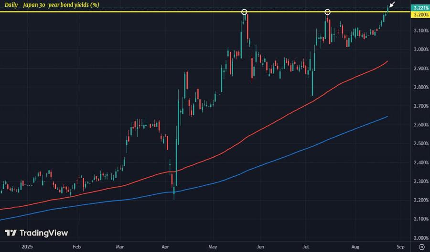Image resolution: width=430 pixels, height=252 pixels.
Task: Click the chart title Japan 30-year bond yields
Action: 52,5
